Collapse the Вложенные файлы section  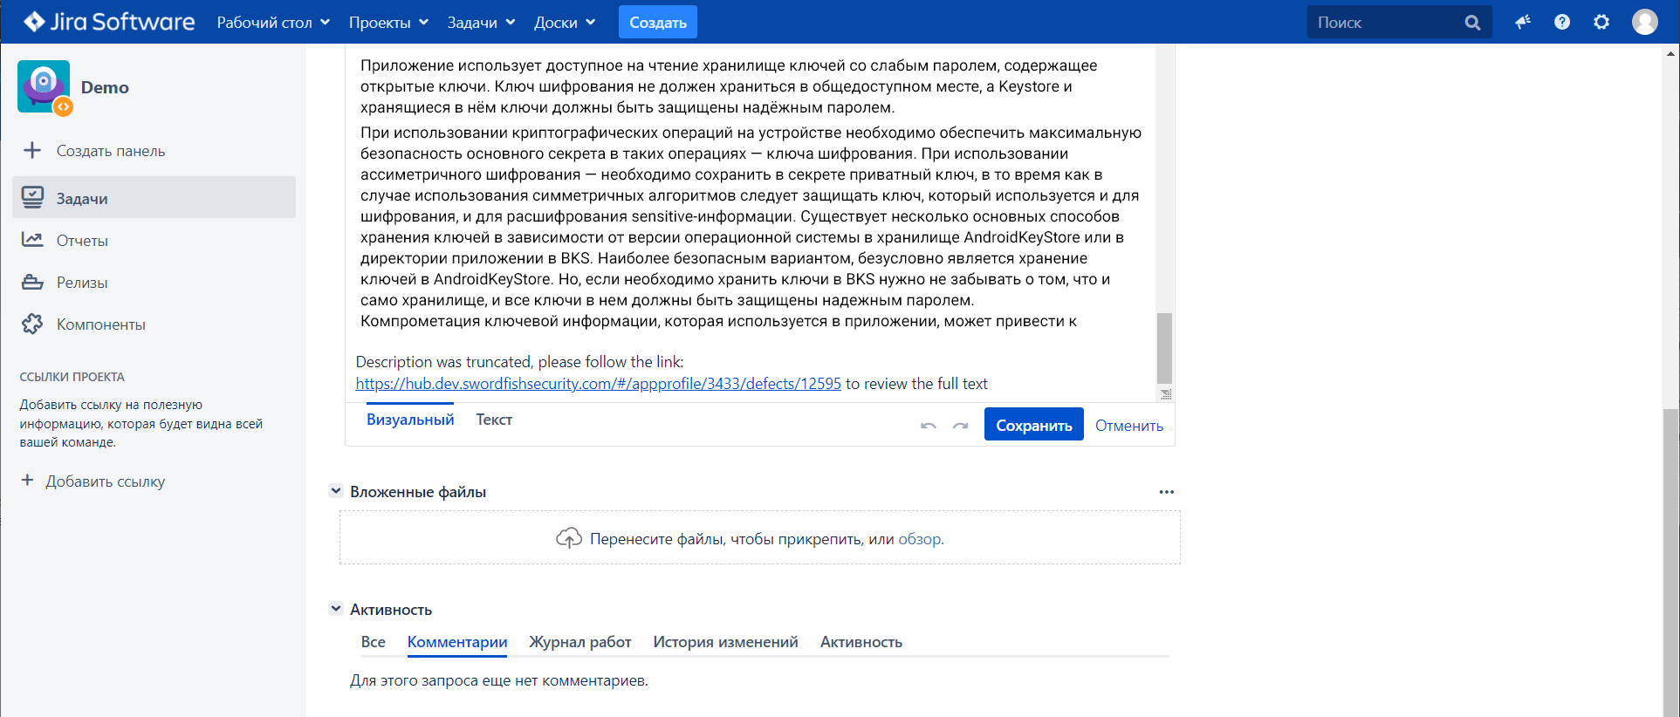point(335,491)
